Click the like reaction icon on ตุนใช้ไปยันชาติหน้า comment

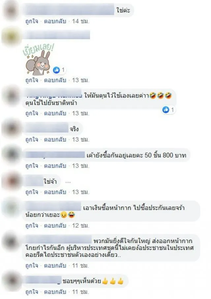pos(166,110)
